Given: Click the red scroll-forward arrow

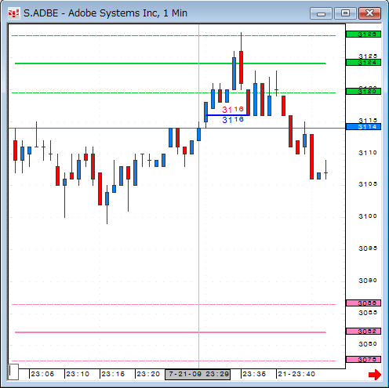Looking at the screenshot, I should point(375,375).
